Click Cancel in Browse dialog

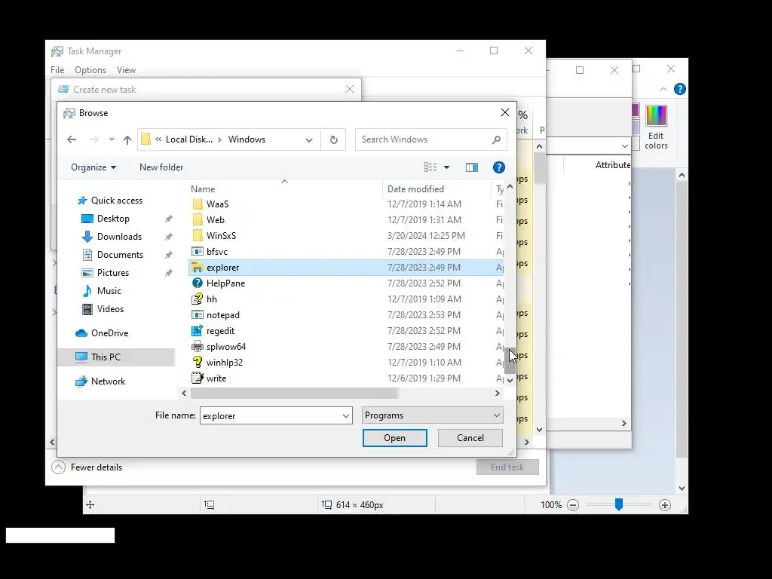point(470,438)
